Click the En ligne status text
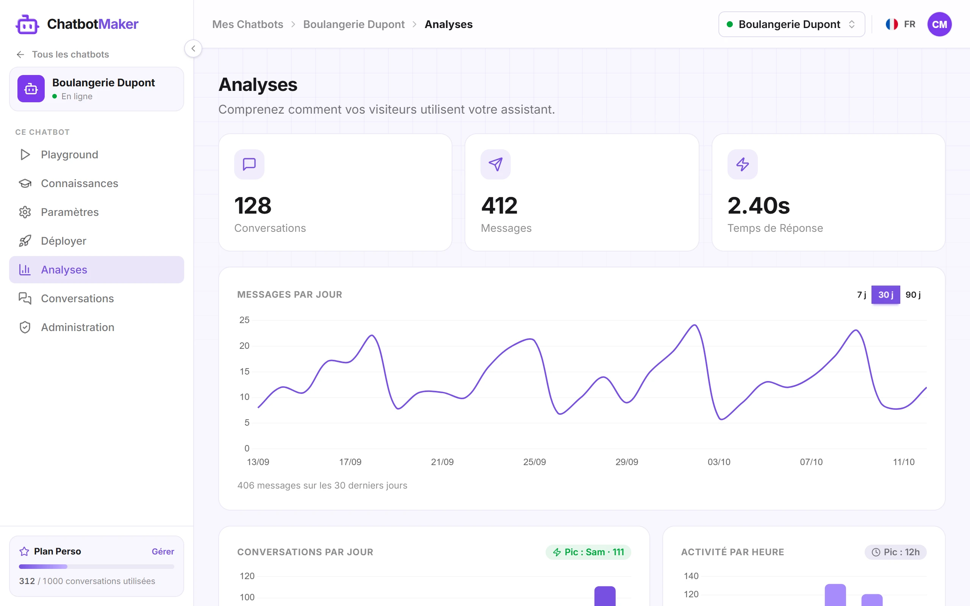This screenshot has height=606, width=970. click(77, 96)
